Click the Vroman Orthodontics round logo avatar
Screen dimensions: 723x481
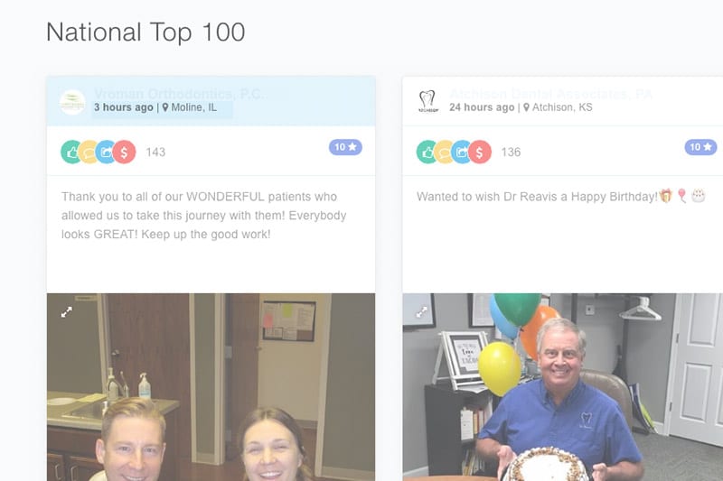(x=72, y=102)
